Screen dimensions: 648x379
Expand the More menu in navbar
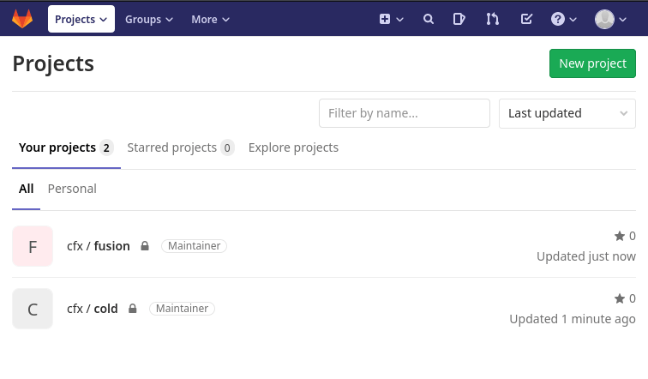click(210, 19)
